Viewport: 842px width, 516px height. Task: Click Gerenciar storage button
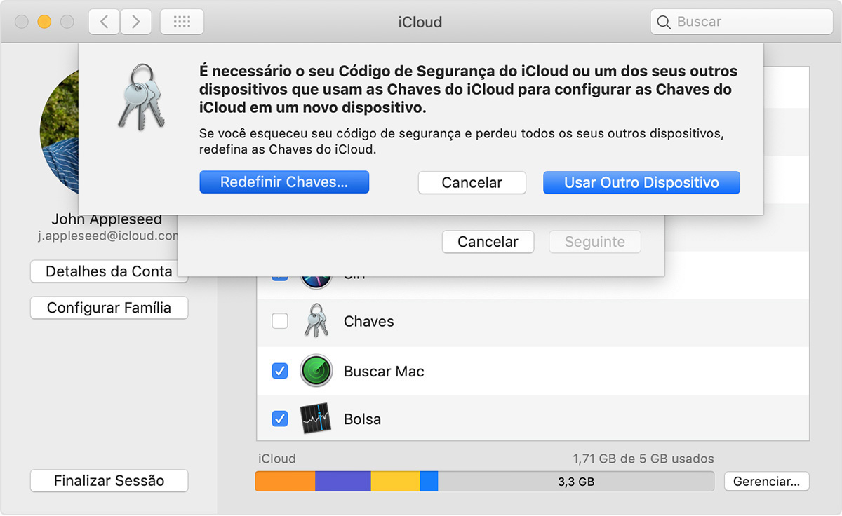[x=766, y=482]
